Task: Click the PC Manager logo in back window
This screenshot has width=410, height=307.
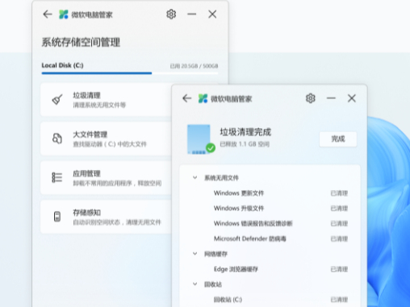Action: tap(64, 15)
